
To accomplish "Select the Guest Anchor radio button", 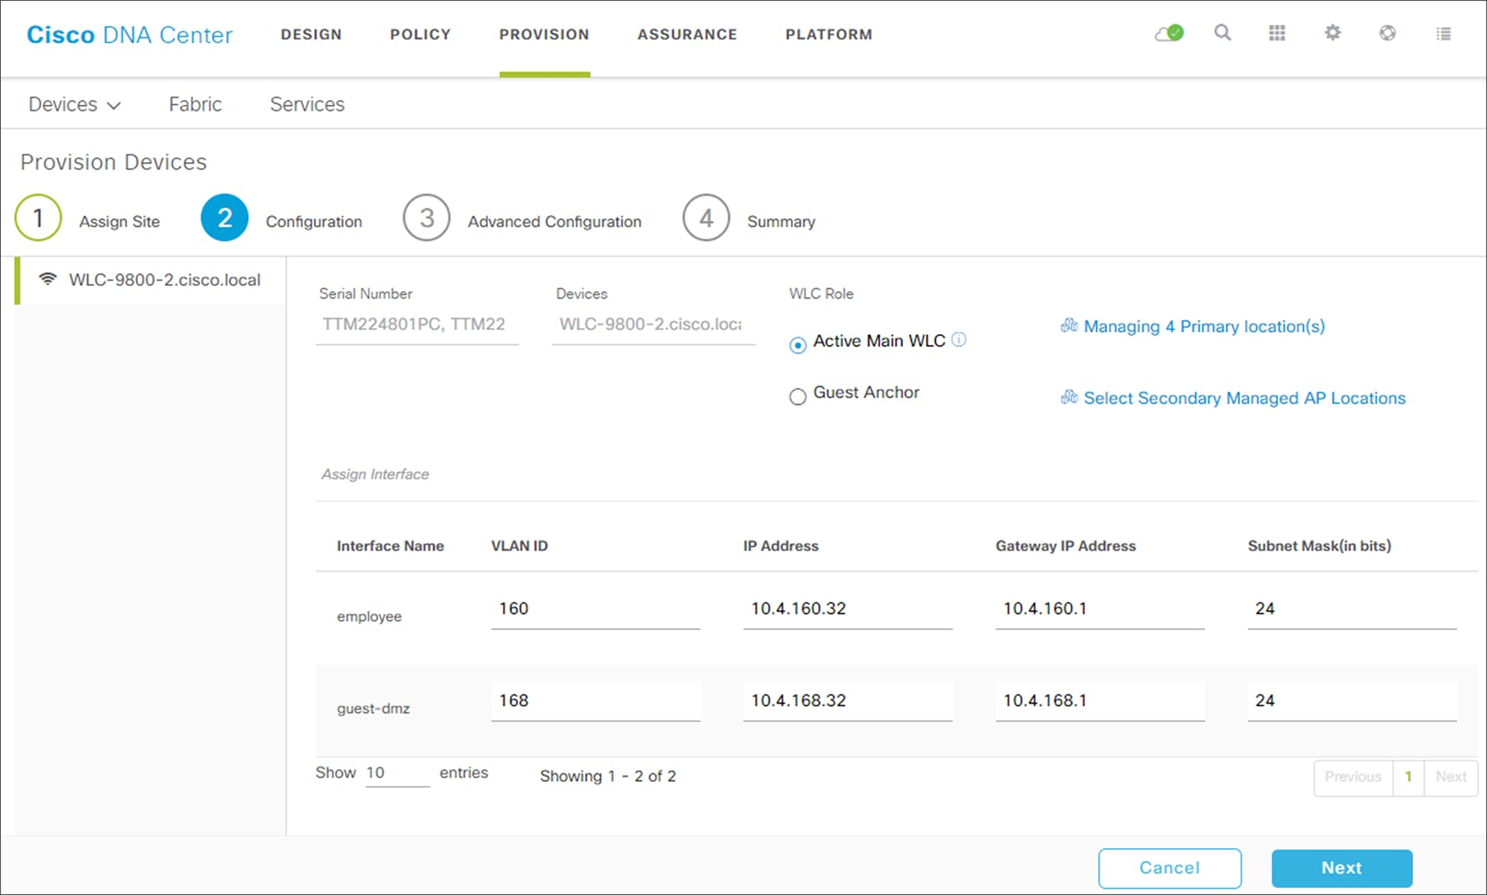I will coord(798,396).
